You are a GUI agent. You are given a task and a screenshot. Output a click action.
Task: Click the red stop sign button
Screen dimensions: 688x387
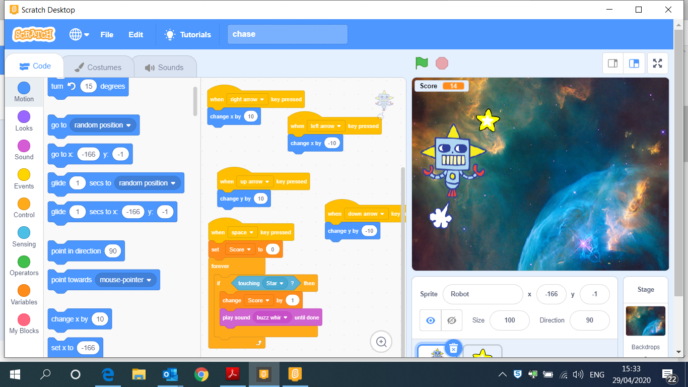tap(442, 63)
